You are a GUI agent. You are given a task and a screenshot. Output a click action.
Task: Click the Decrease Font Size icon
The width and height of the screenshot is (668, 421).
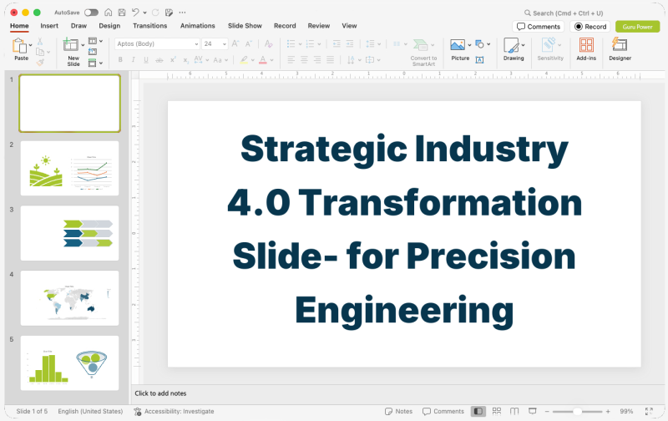(x=248, y=43)
